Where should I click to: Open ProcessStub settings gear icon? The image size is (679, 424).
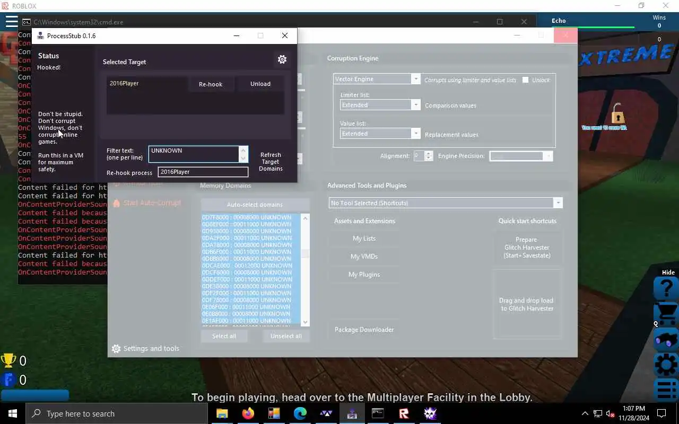[x=282, y=59]
